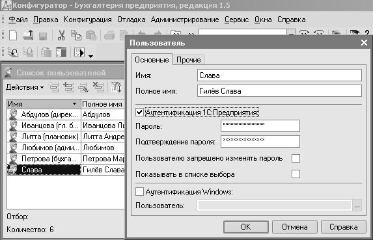This screenshot has height=240, width=373.
Task: Click the Delete user icon with X
Action: coord(98,87)
